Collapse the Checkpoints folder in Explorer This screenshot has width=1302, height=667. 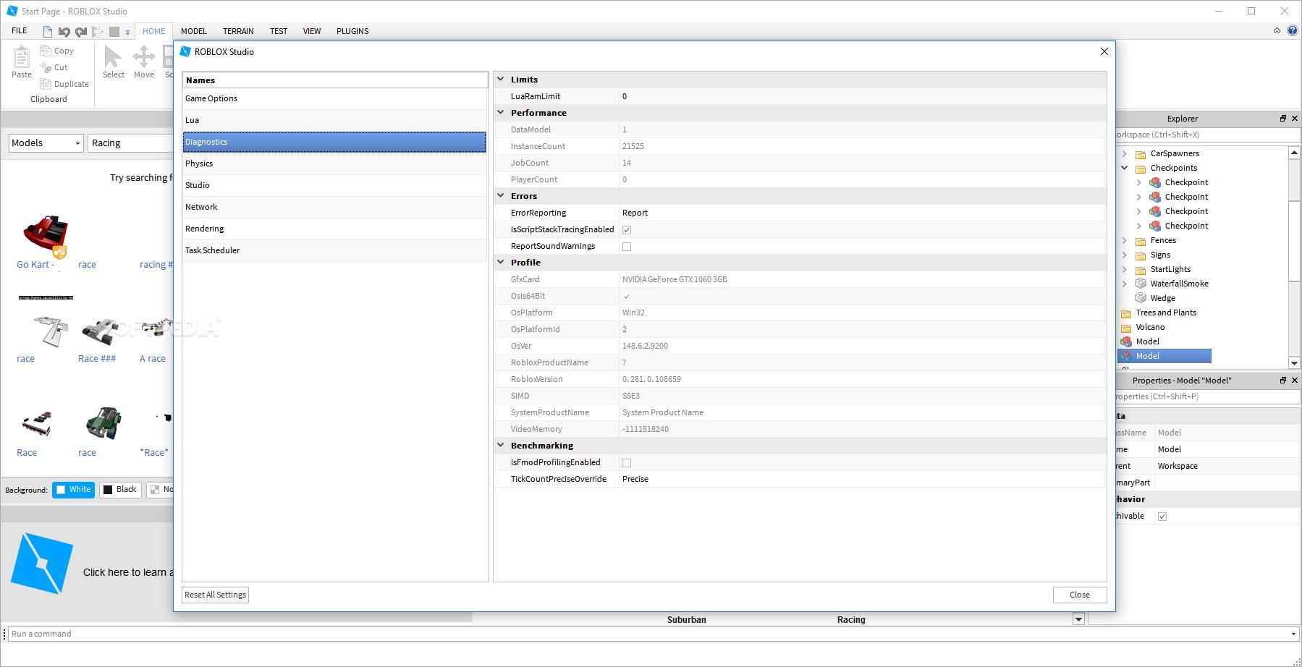coord(1125,168)
